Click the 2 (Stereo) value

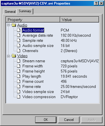(x=69, y=51)
